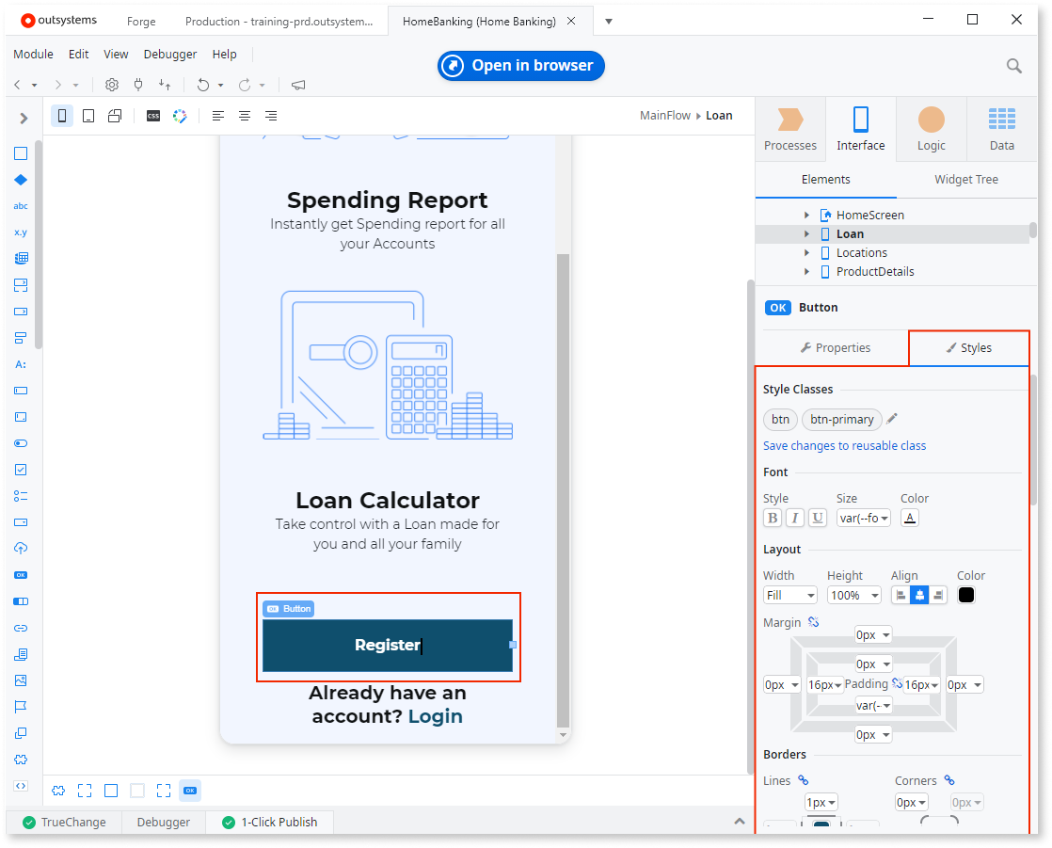Click the black layout color swatch

(966, 595)
